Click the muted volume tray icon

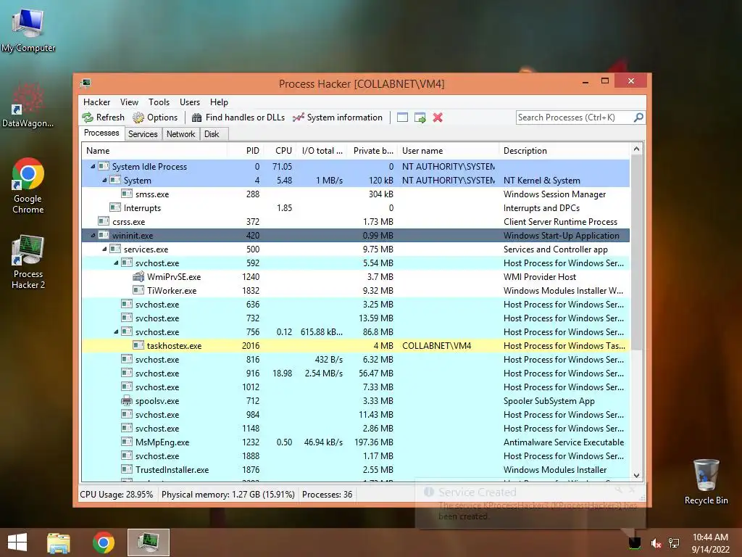point(656,543)
